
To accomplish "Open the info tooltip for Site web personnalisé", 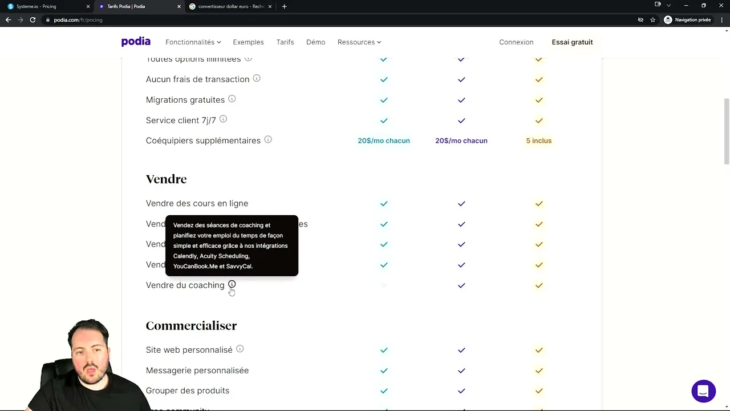I will pos(240,349).
